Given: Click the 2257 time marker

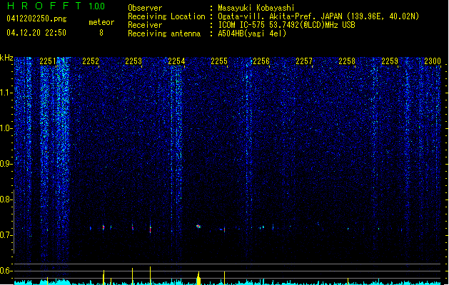Looking at the screenshot, I should (x=304, y=61).
